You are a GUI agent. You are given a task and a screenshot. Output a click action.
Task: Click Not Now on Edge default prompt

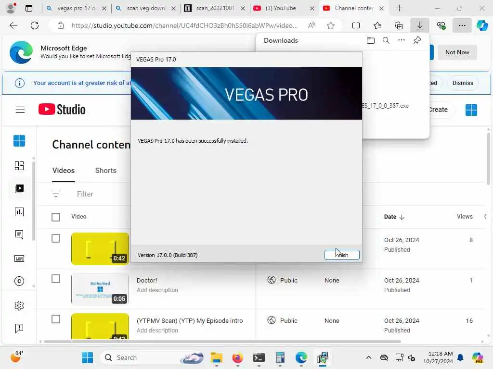[457, 52]
